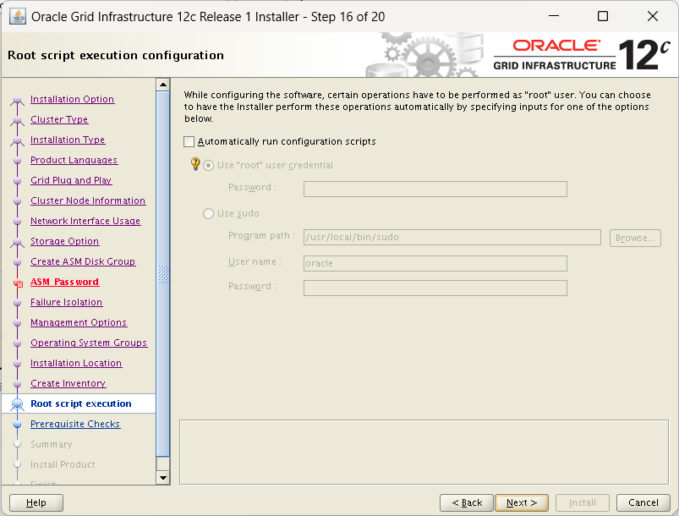Open the Failure Isolation step link
This screenshot has width=679, height=516.
coord(66,302)
